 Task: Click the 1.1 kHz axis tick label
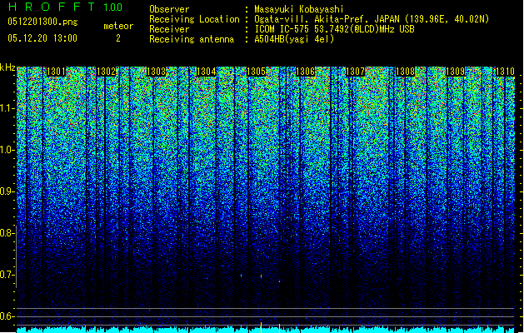coord(7,109)
